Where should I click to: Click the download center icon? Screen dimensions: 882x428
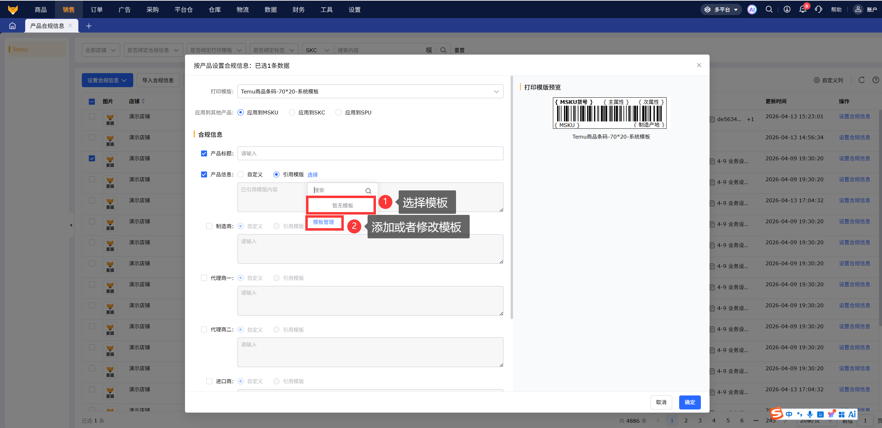click(787, 9)
